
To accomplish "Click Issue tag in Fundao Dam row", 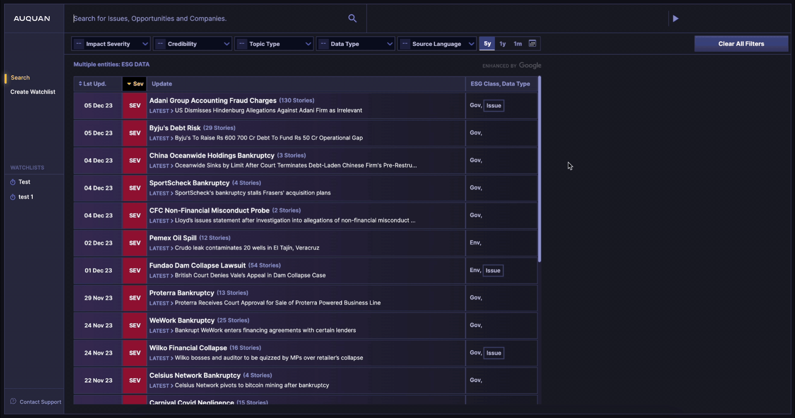I will point(493,271).
